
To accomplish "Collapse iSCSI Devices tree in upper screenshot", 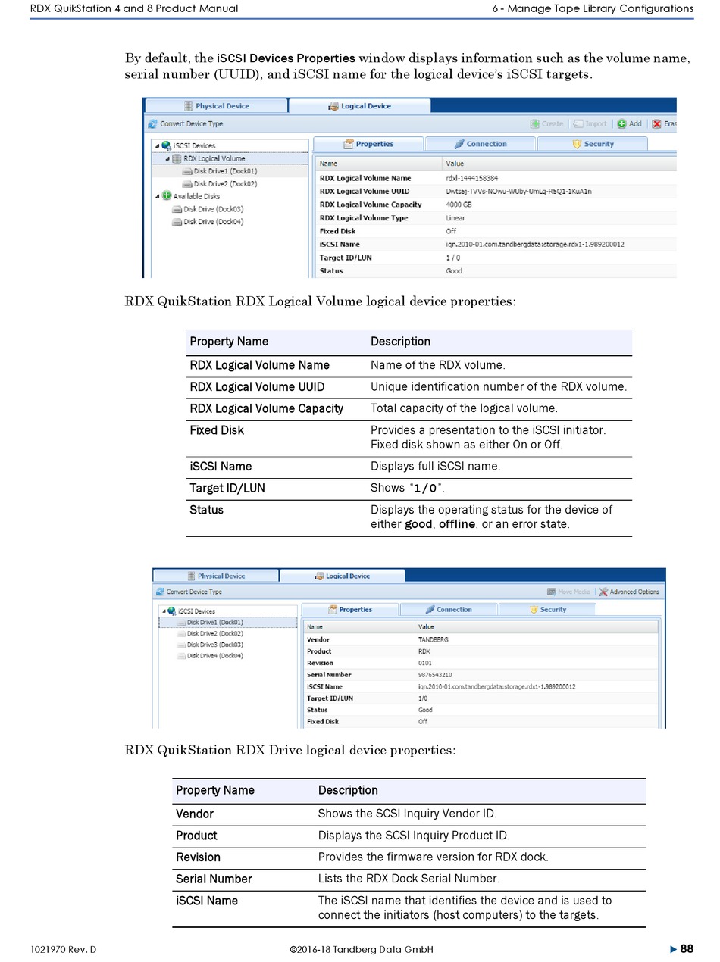I will point(158,145).
